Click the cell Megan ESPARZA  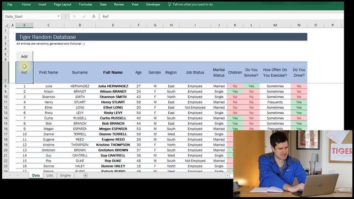click(113, 129)
